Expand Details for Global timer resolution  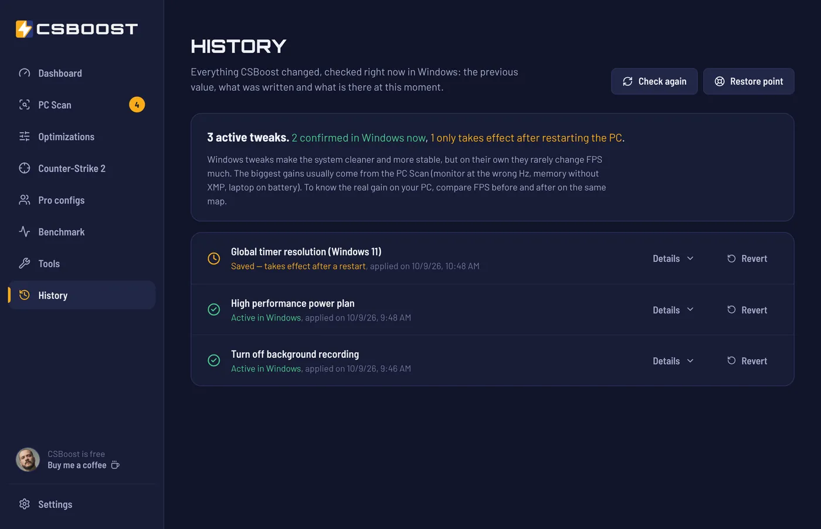(x=673, y=258)
